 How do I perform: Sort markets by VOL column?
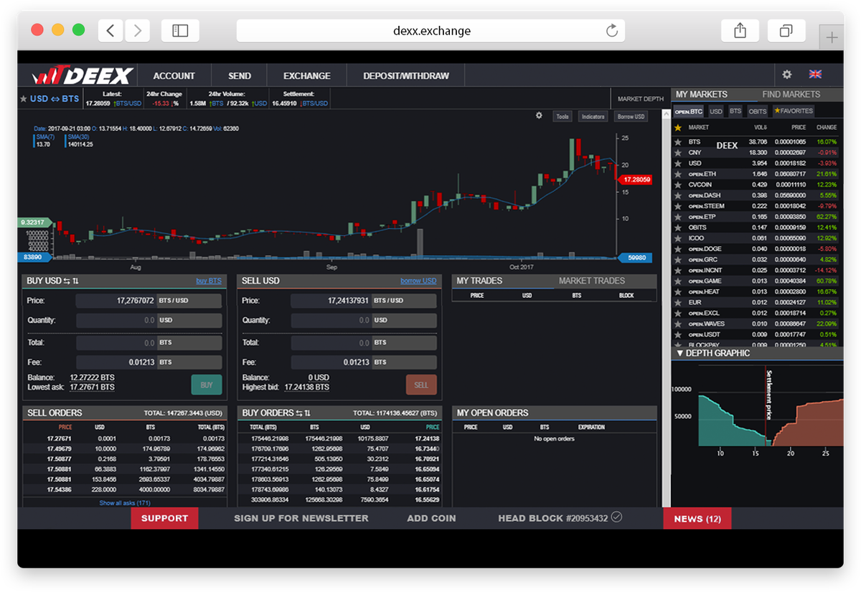pyautogui.click(x=761, y=128)
